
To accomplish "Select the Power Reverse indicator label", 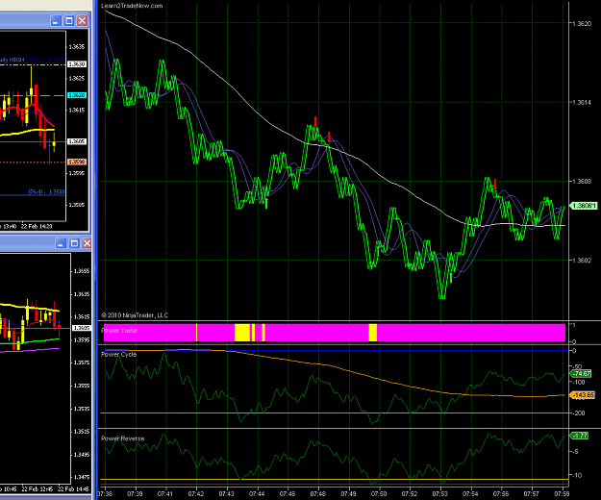I will (123, 438).
